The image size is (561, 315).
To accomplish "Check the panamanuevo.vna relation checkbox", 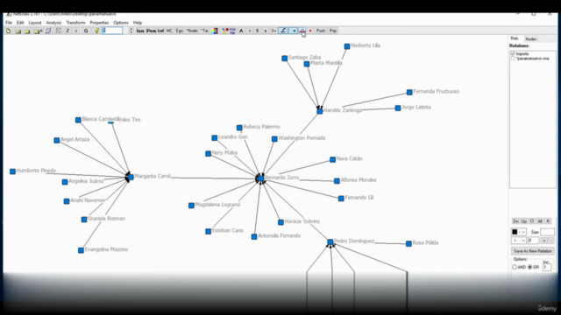I will click(x=513, y=59).
